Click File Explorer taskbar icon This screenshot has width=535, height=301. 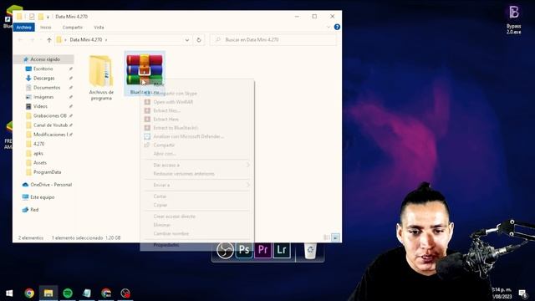click(x=48, y=293)
